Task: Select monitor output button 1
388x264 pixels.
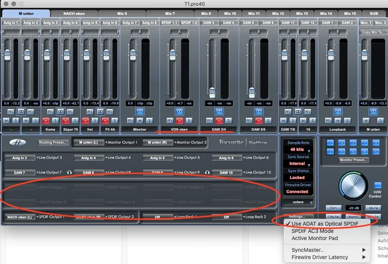Action: pos(330,143)
